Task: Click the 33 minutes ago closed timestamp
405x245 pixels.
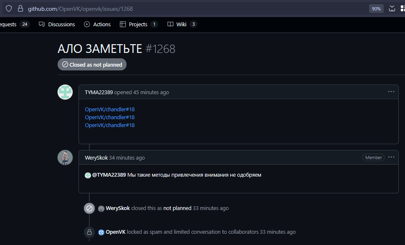Action: click(211, 208)
